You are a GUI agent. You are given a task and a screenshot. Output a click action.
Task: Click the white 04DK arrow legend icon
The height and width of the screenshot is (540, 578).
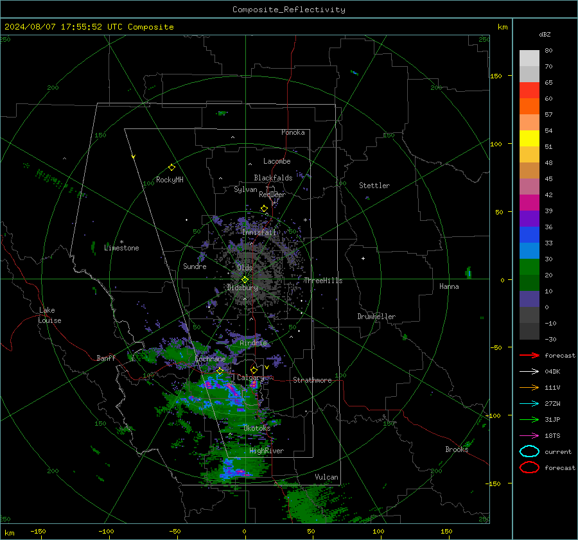pyautogui.click(x=529, y=371)
